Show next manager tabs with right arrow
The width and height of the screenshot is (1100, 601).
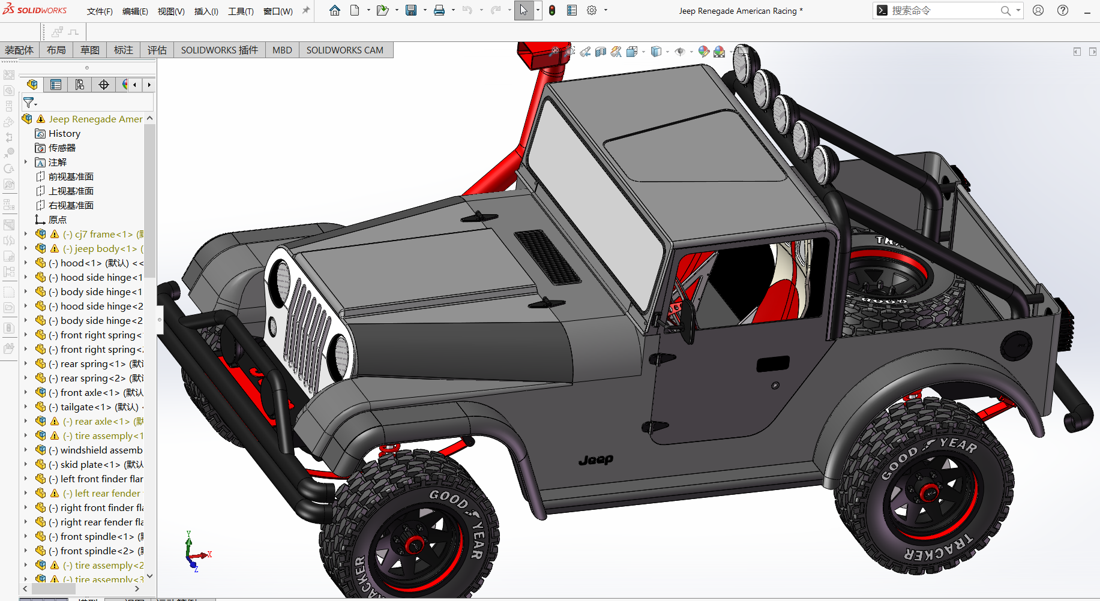click(x=149, y=85)
